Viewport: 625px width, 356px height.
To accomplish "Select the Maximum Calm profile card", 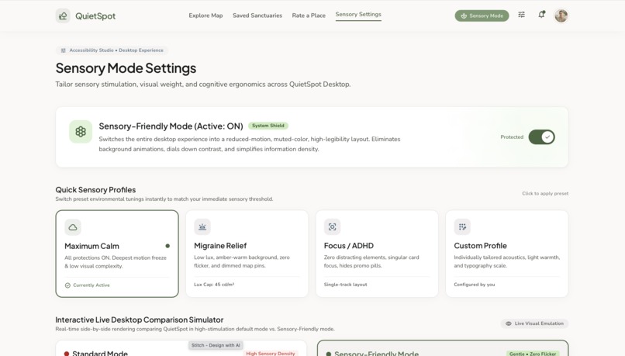I will coord(117,254).
